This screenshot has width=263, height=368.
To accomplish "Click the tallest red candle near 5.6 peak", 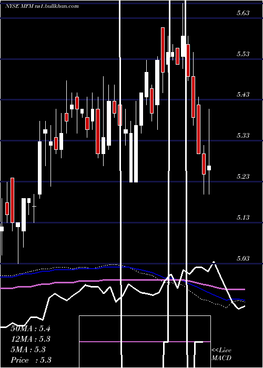I will [x=163, y=50].
